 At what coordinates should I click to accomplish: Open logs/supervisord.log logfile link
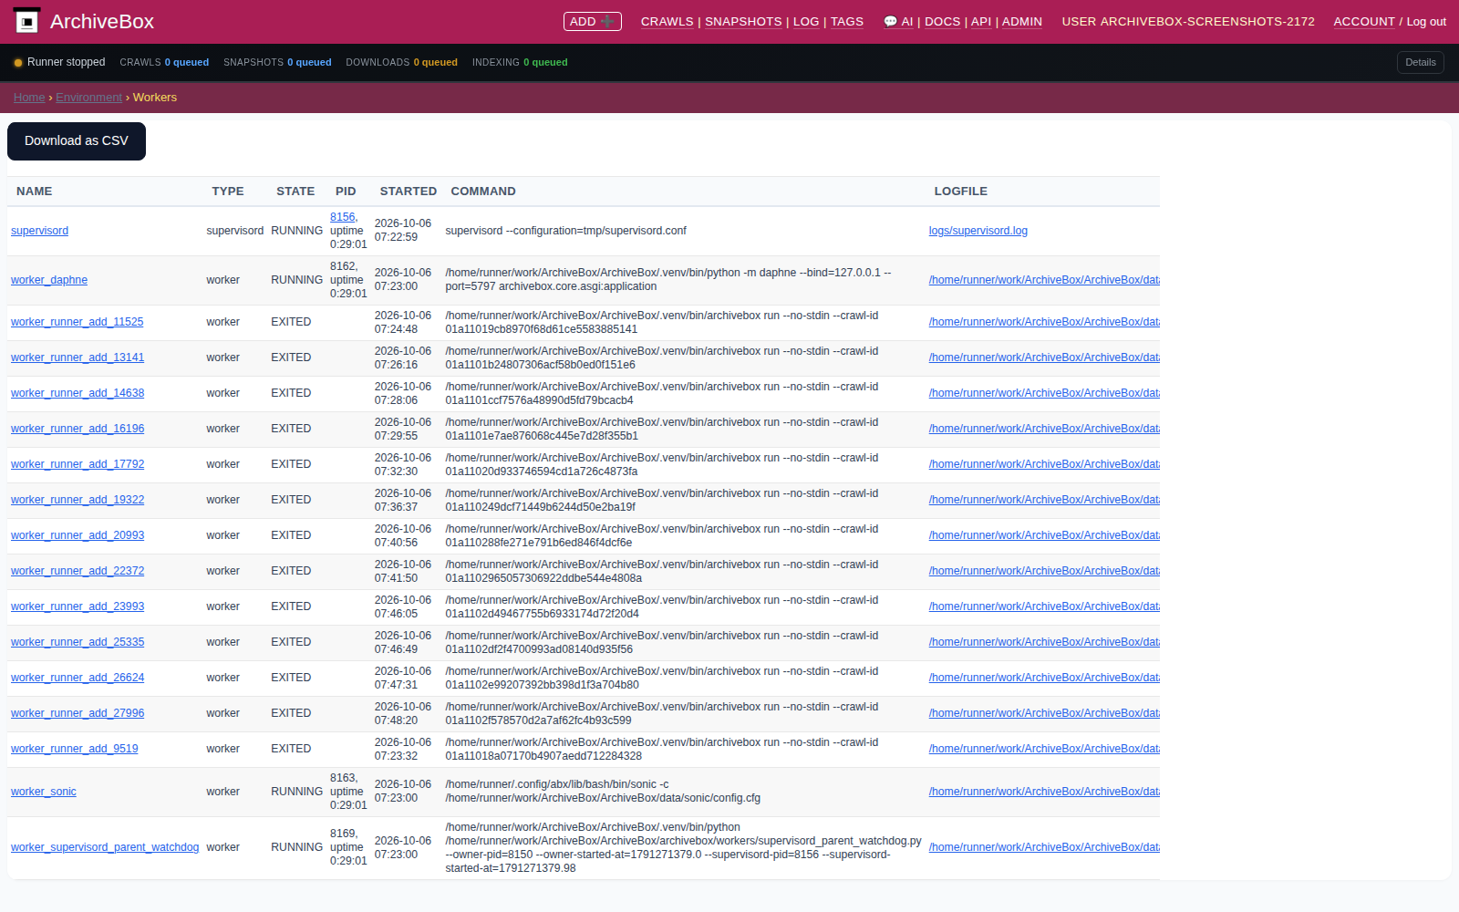click(x=978, y=231)
